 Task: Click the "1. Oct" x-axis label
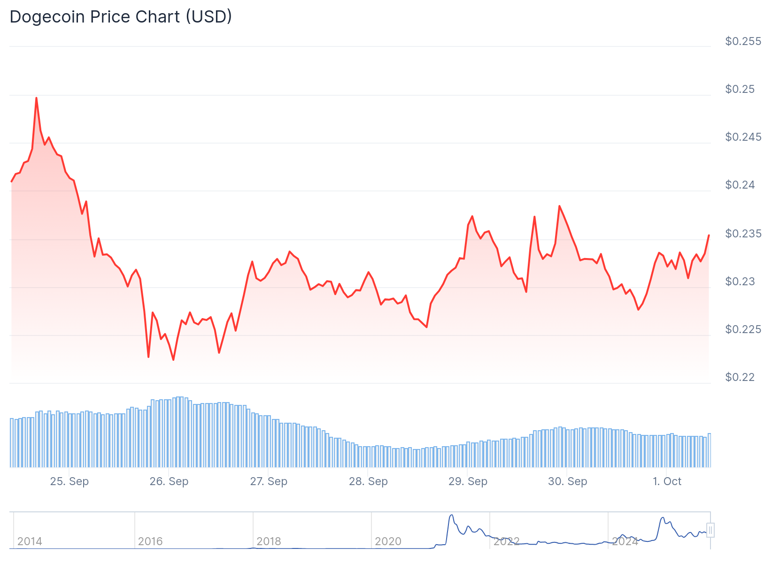click(x=667, y=481)
